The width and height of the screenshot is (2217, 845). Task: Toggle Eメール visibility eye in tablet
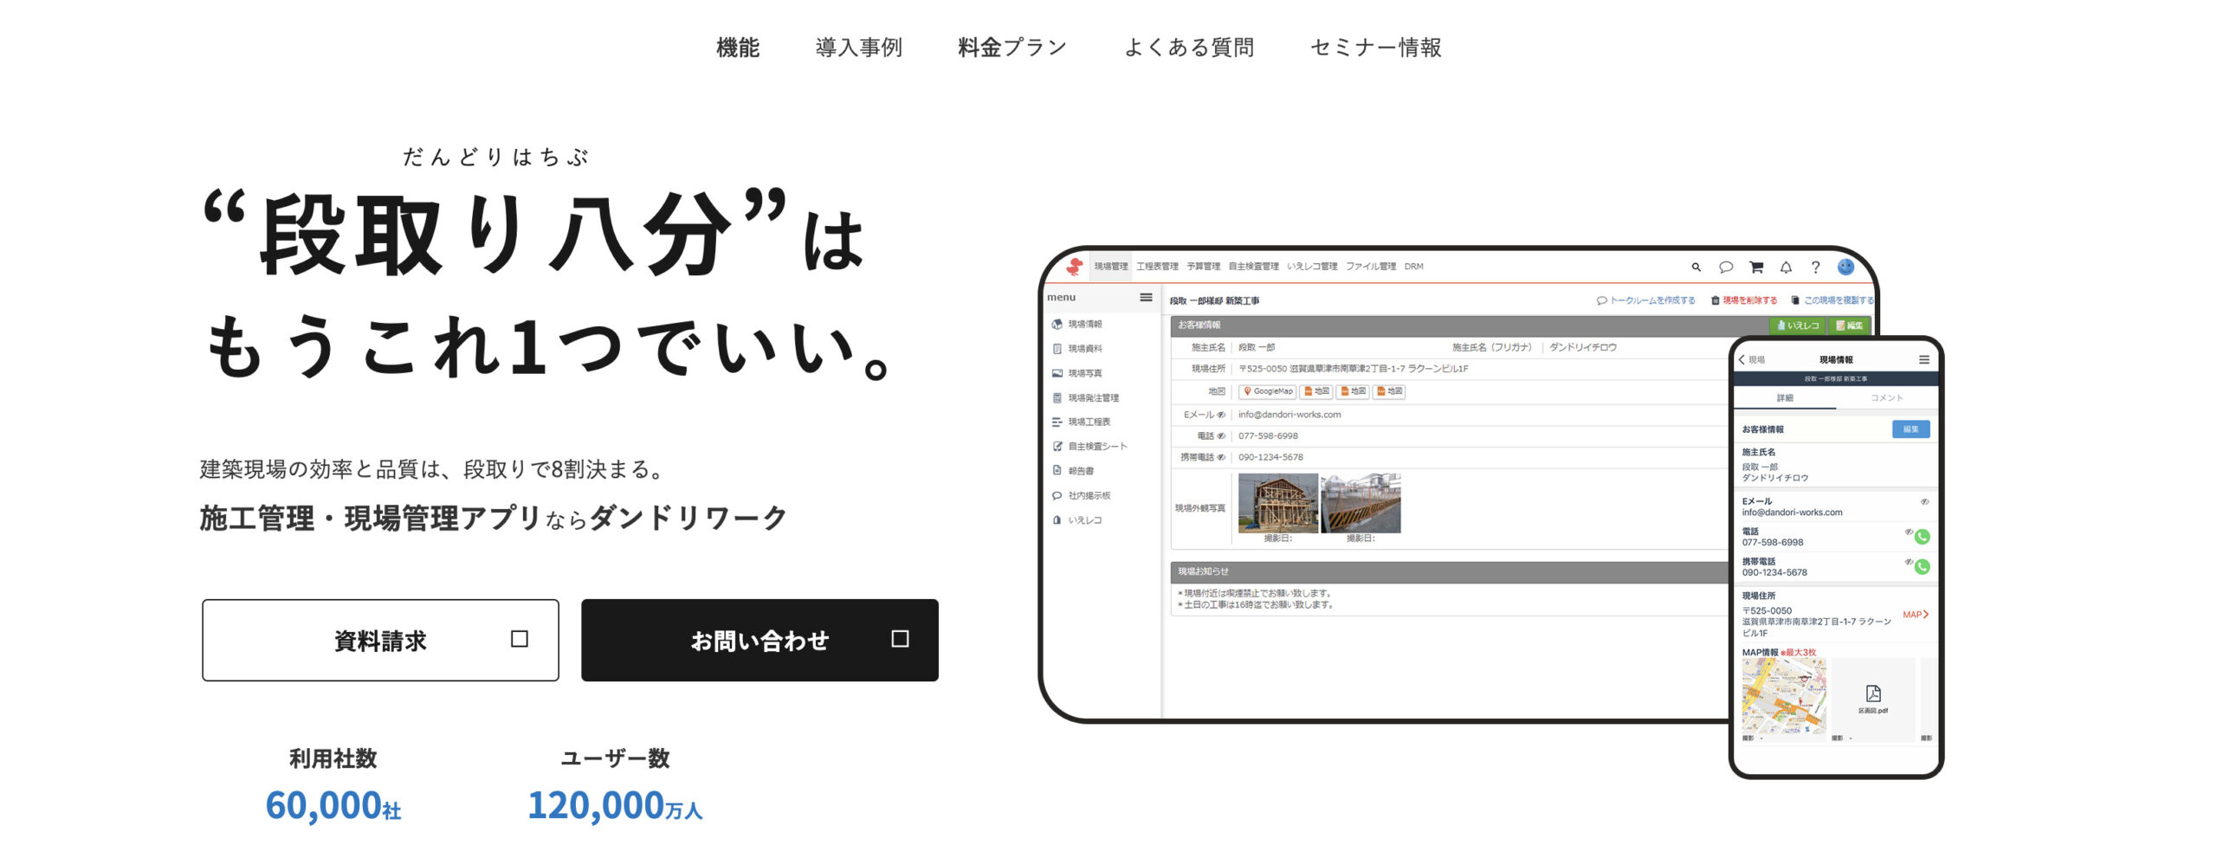(x=1221, y=415)
